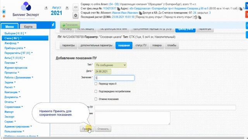Check Переход через 0 checkbox

96,84
